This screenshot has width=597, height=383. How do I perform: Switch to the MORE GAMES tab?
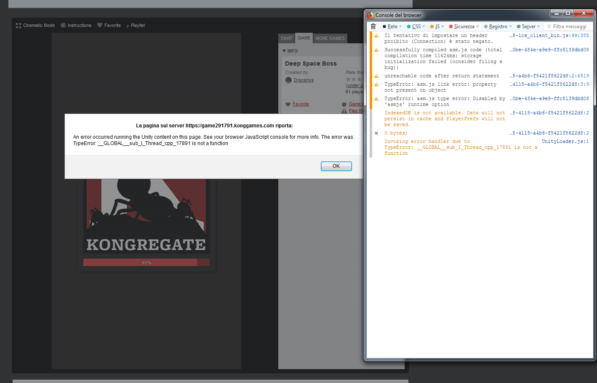[330, 38]
